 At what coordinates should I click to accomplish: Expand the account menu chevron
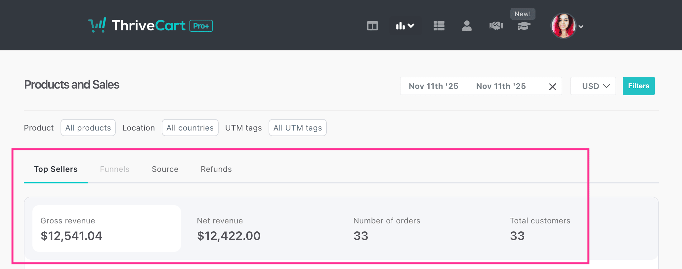pos(581,27)
